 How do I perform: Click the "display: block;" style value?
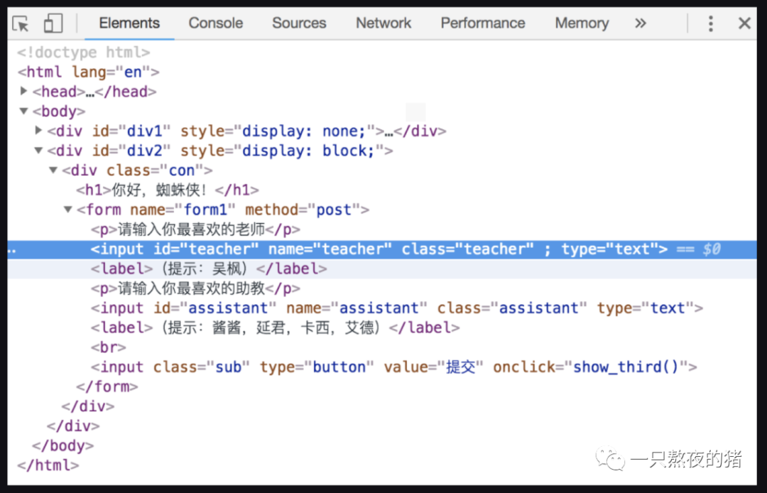tap(309, 151)
